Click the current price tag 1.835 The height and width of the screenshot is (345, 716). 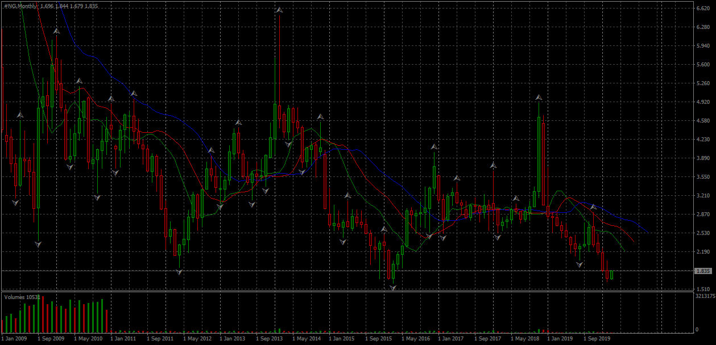pyautogui.click(x=702, y=271)
